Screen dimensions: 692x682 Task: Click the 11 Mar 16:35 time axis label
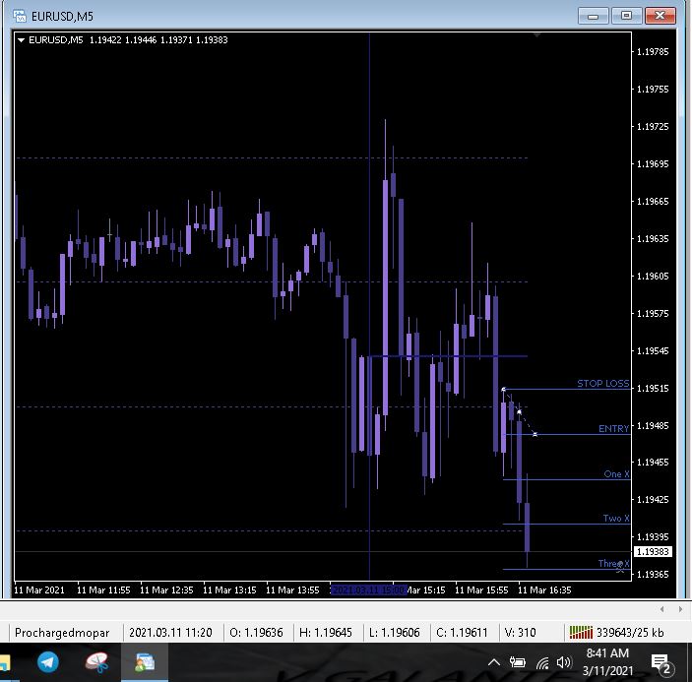[544, 589]
